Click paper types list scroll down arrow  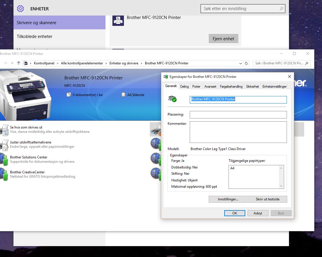pyautogui.click(x=281, y=186)
